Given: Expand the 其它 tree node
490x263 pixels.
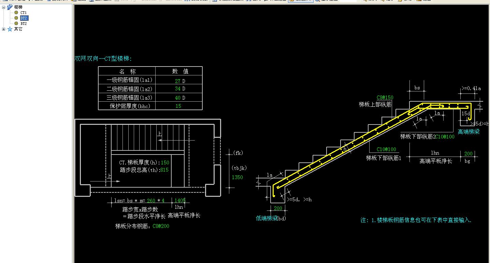Looking at the screenshot, I should pyautogui.click(x=3, y=29).
